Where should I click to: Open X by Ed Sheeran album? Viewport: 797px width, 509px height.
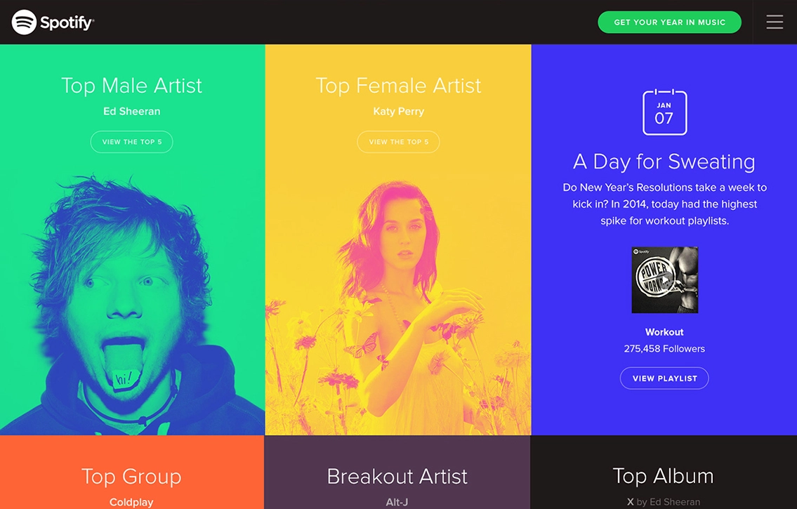pyautogui.click(x=663, y=502)
